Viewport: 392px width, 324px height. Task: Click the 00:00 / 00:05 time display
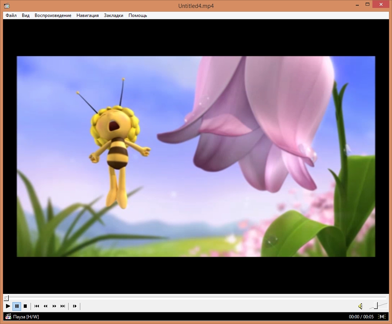(361, 317)
